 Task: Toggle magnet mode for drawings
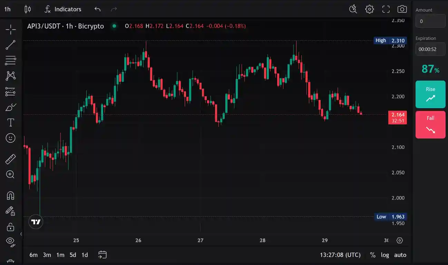[x=11, y=195]
